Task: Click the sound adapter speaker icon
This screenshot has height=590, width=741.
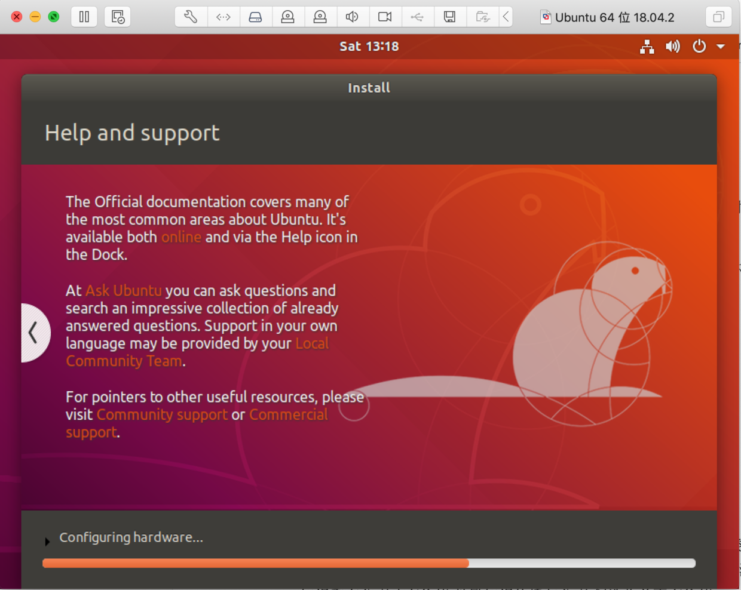Action: (353, 17)
